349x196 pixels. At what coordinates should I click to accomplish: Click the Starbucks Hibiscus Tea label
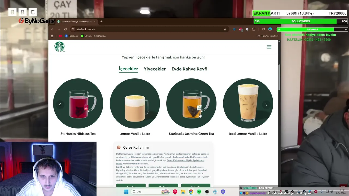tap(78, 134)
